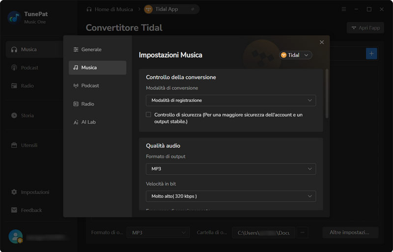Enable the Controllo di sicurezza checkbox

tap(148, 115)
